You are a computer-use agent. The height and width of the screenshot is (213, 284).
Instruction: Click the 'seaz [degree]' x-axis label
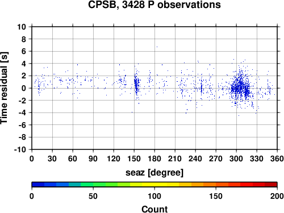click(x=154, y=173)
